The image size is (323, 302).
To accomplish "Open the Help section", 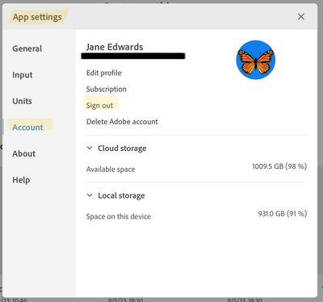I will coord(21,180).
